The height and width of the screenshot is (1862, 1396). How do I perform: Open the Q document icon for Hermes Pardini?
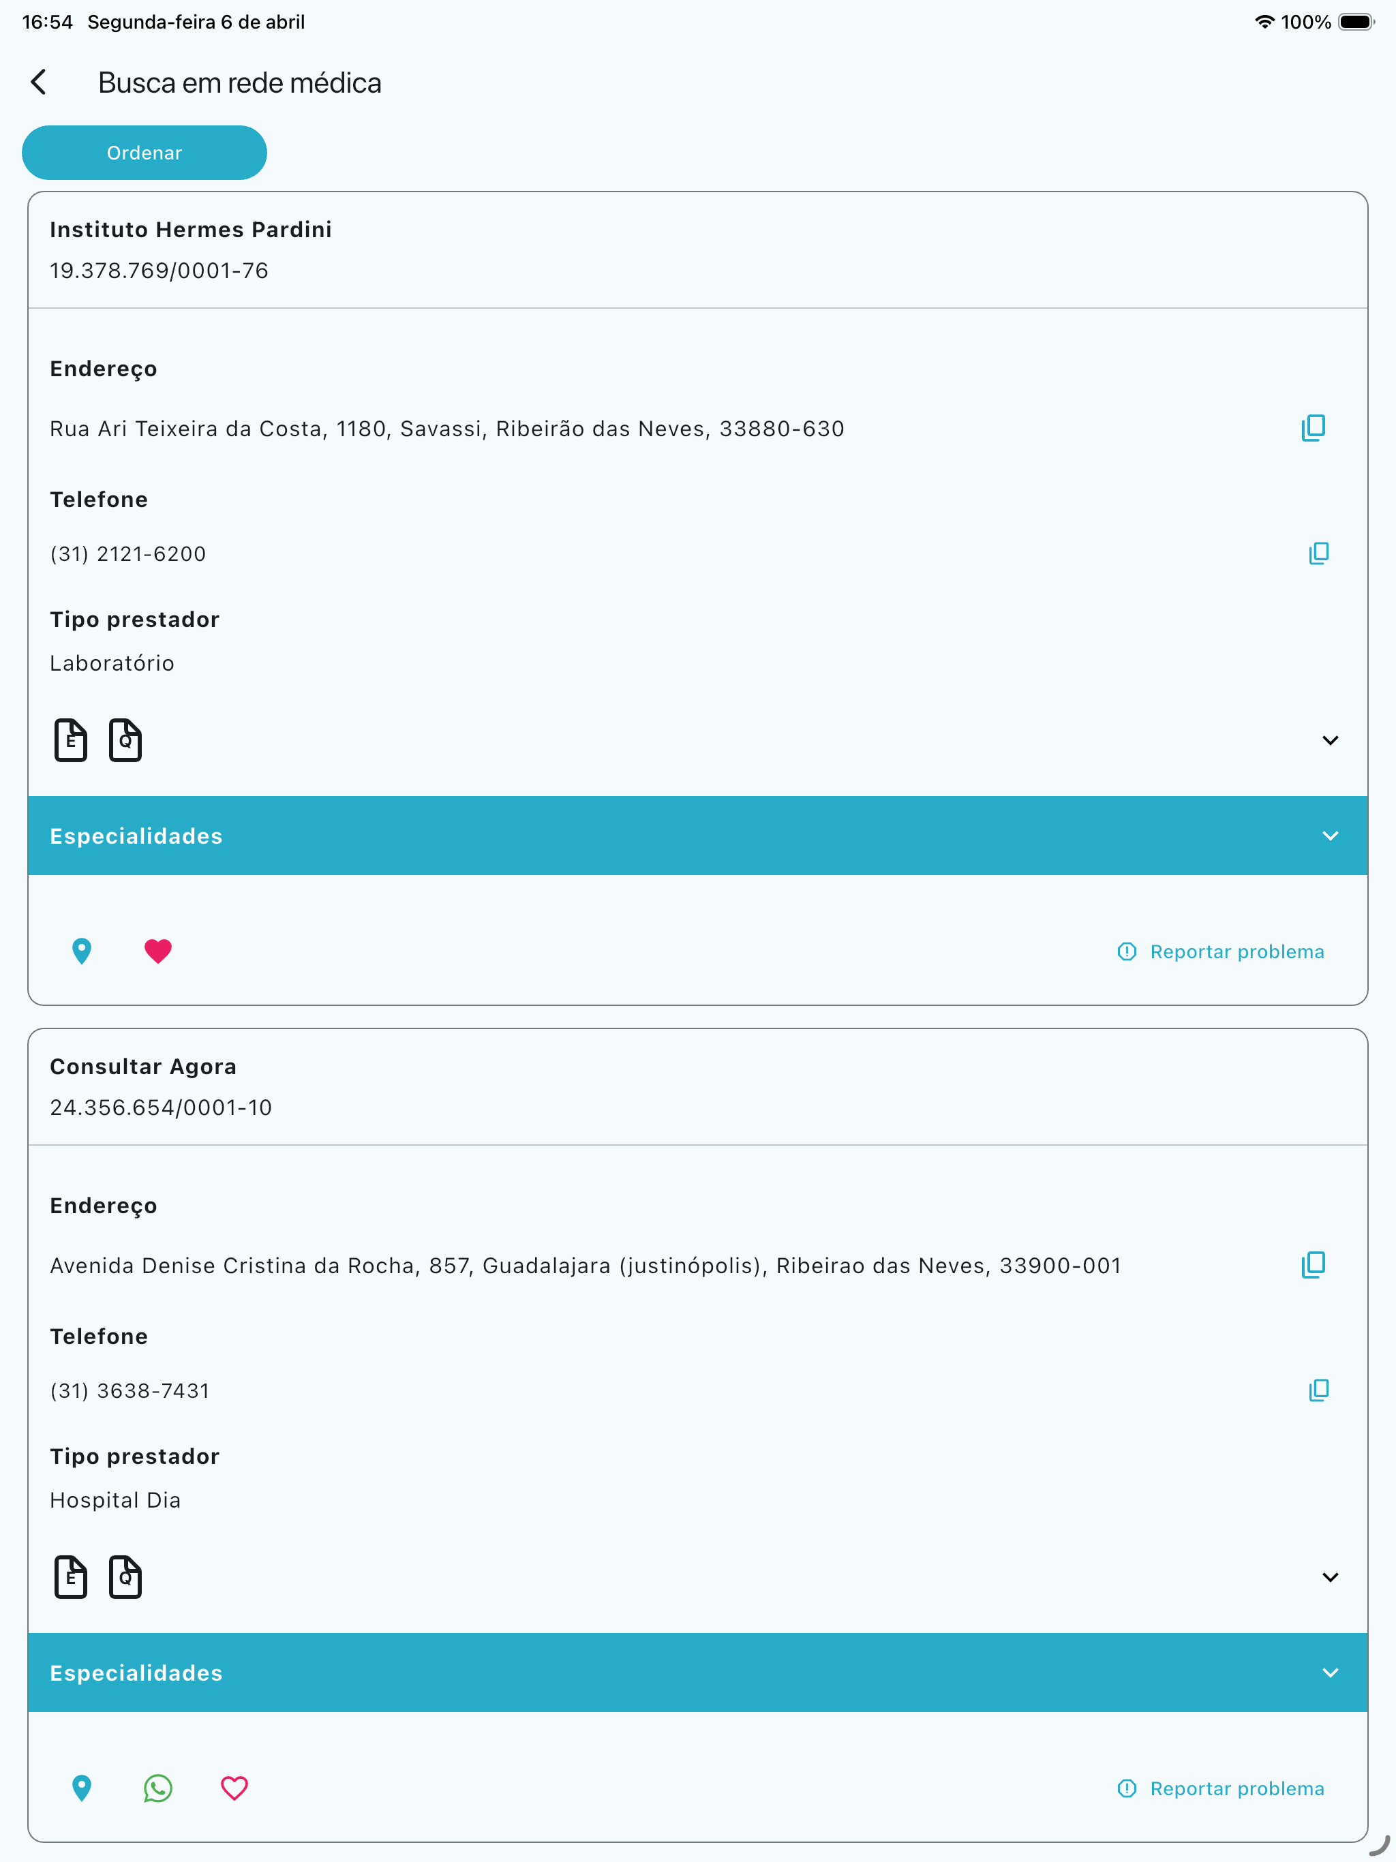click(125, 740)
